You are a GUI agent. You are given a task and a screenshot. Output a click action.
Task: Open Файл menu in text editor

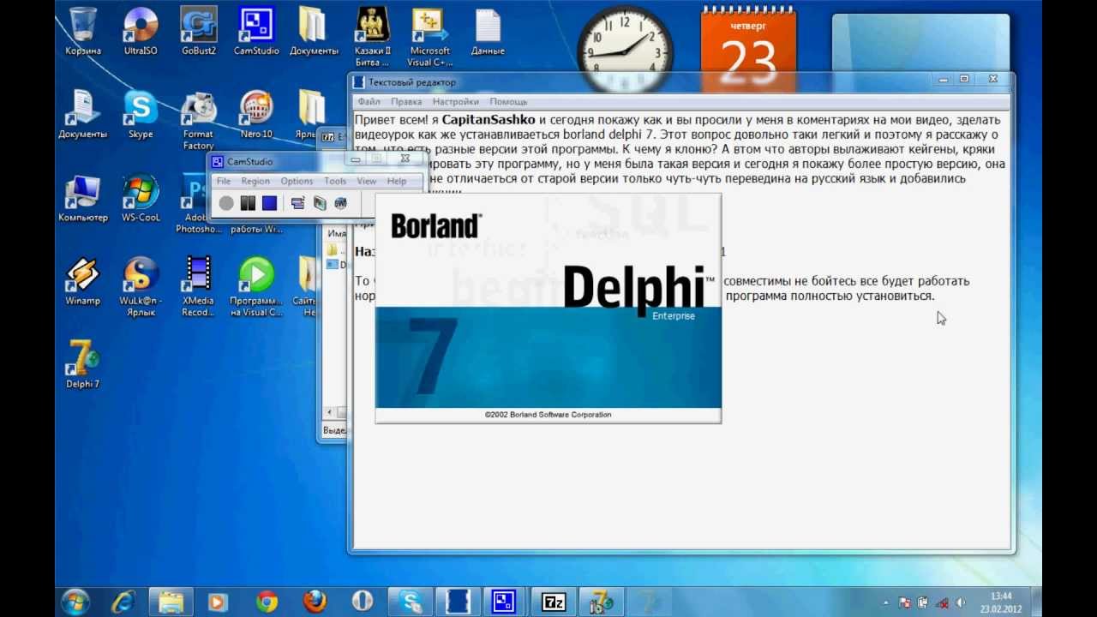pyautogui.click(x=369, y=102)
